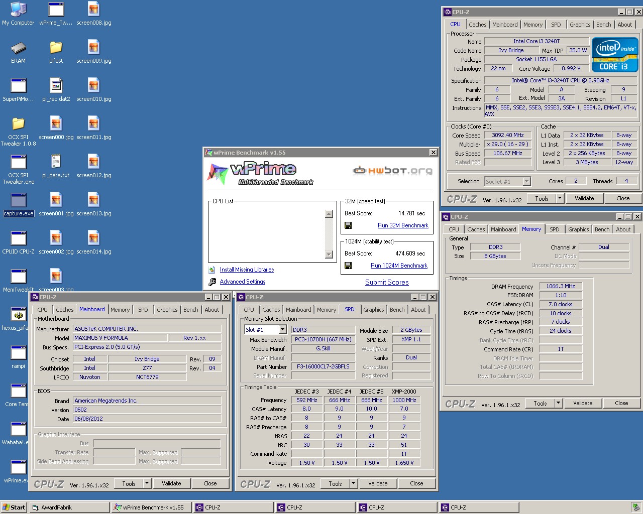The height and width of the screenshot is (514, 643).
Task: Select the SuperPiMod desktop icon
Action: pyautogui.click(x=18, y=90)
